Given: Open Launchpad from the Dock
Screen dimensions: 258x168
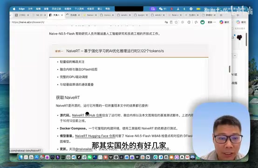Looking at the screenshot, I should 26,157.
